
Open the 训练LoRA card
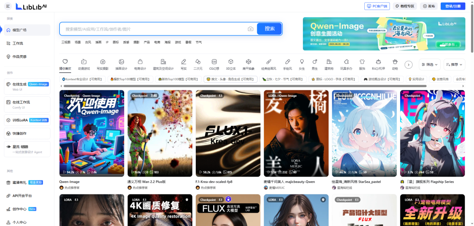[27, 120]
